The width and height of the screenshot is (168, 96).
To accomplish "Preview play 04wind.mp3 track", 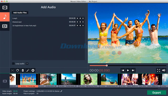I will pos(77,22).
